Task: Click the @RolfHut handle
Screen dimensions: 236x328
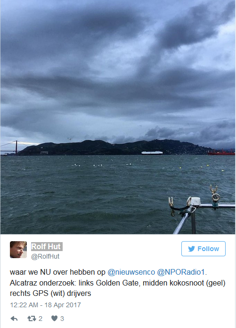Action: click(x=45, y=256)
